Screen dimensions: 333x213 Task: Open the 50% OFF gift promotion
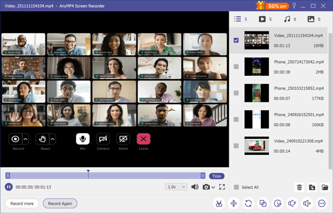pyautogui.click(x=273, y=6)
